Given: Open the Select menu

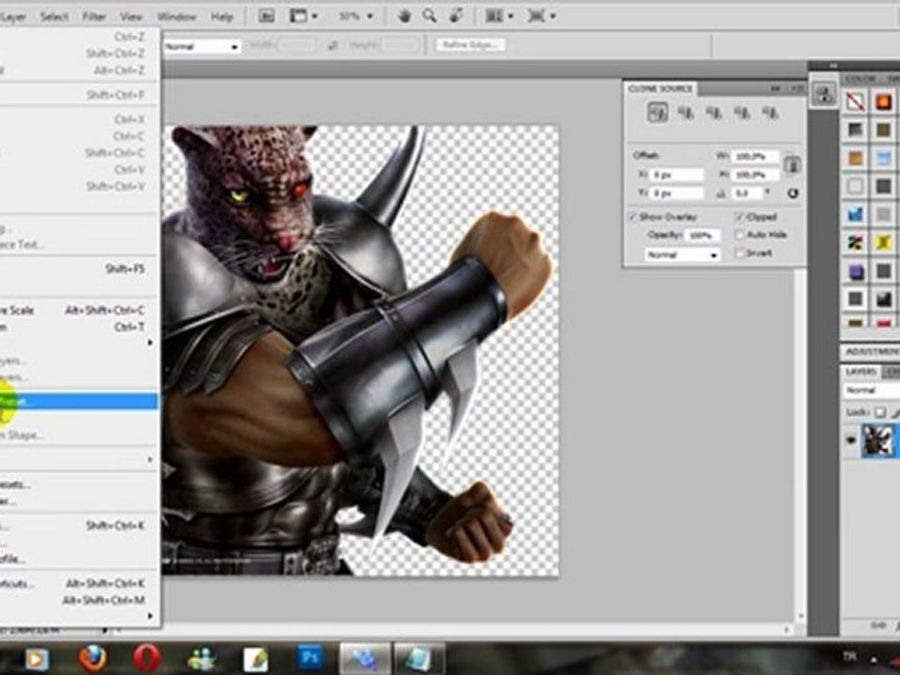Looking at the screenshot, I should pyautogui.click(x=54, y=17).
